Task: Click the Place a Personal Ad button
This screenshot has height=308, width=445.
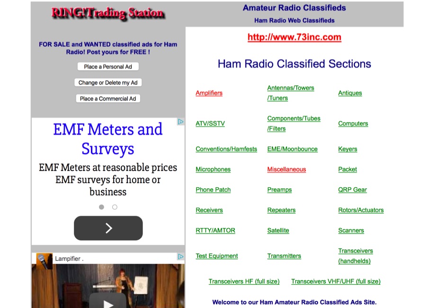Action: coord(108,67)
